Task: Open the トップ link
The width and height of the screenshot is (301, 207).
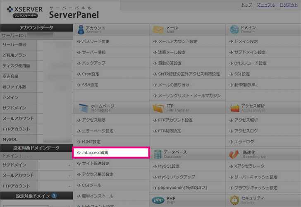Action: click(246, 5)
